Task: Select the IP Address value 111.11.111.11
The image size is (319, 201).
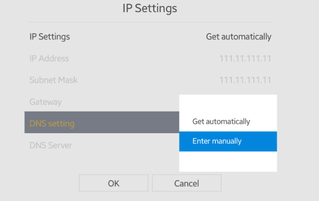Action: point(245,58)
